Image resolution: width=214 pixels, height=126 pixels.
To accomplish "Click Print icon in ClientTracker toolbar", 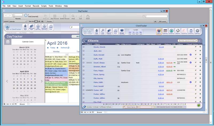I will point(115,31).
